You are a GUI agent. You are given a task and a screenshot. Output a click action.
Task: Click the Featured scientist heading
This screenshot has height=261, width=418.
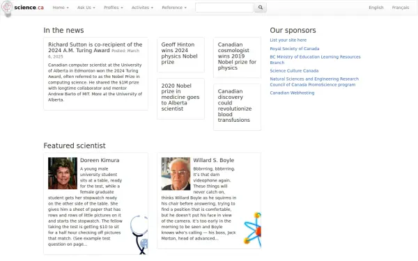coord(75,145)
